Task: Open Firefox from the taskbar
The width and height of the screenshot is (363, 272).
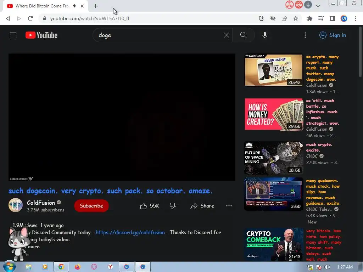Action: pos(77,267)
